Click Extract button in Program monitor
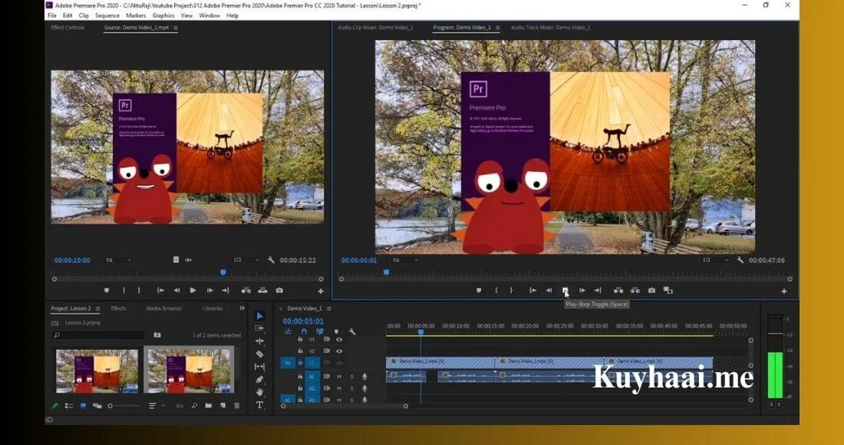Screen dimensions: 844x445 pos(635,291)
